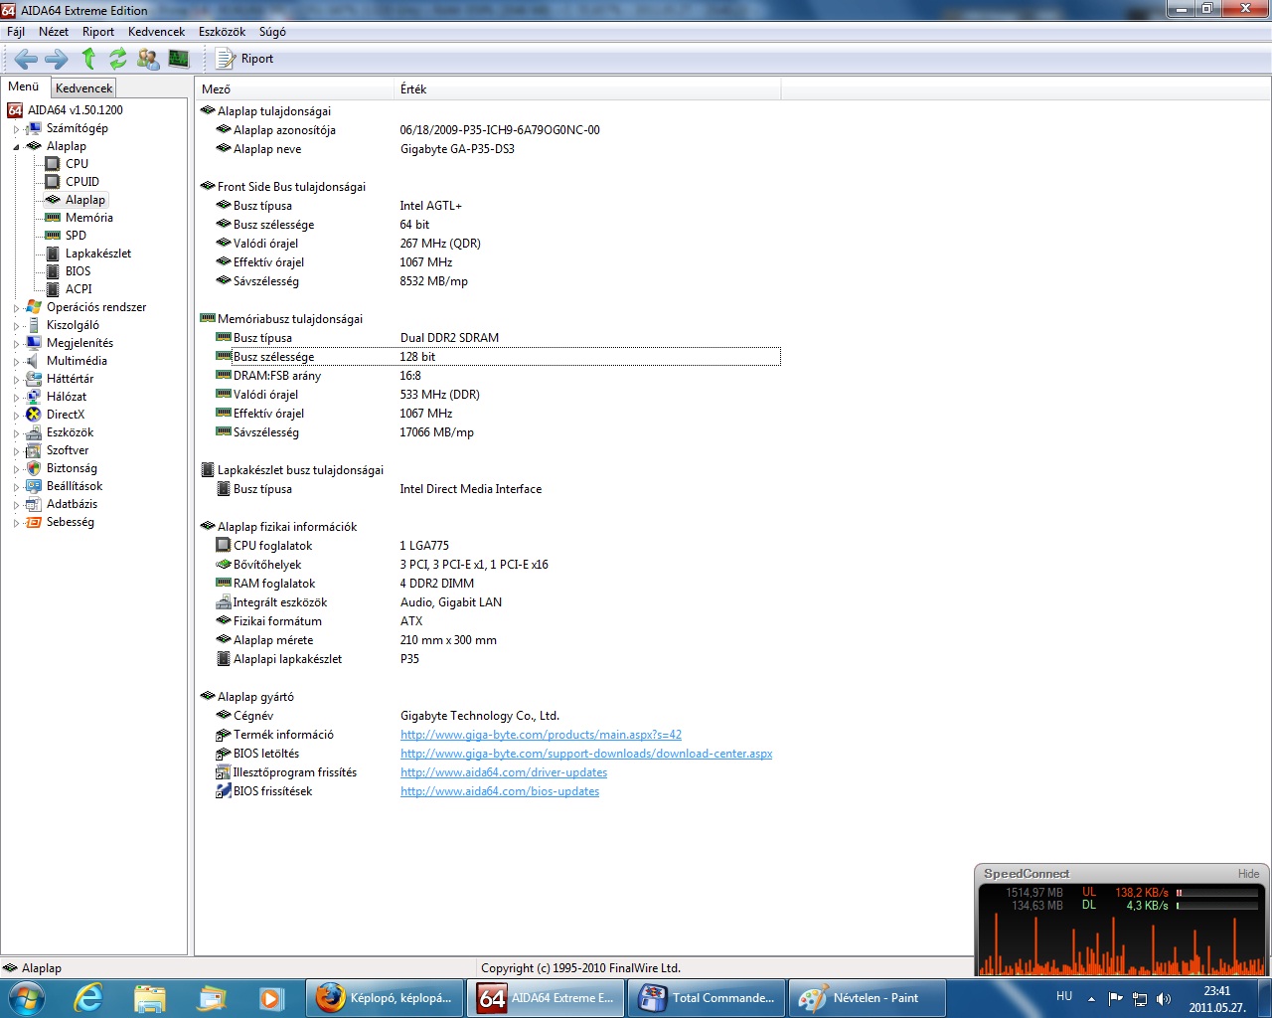Click the green monitor toolbar icon

[179, 59]
